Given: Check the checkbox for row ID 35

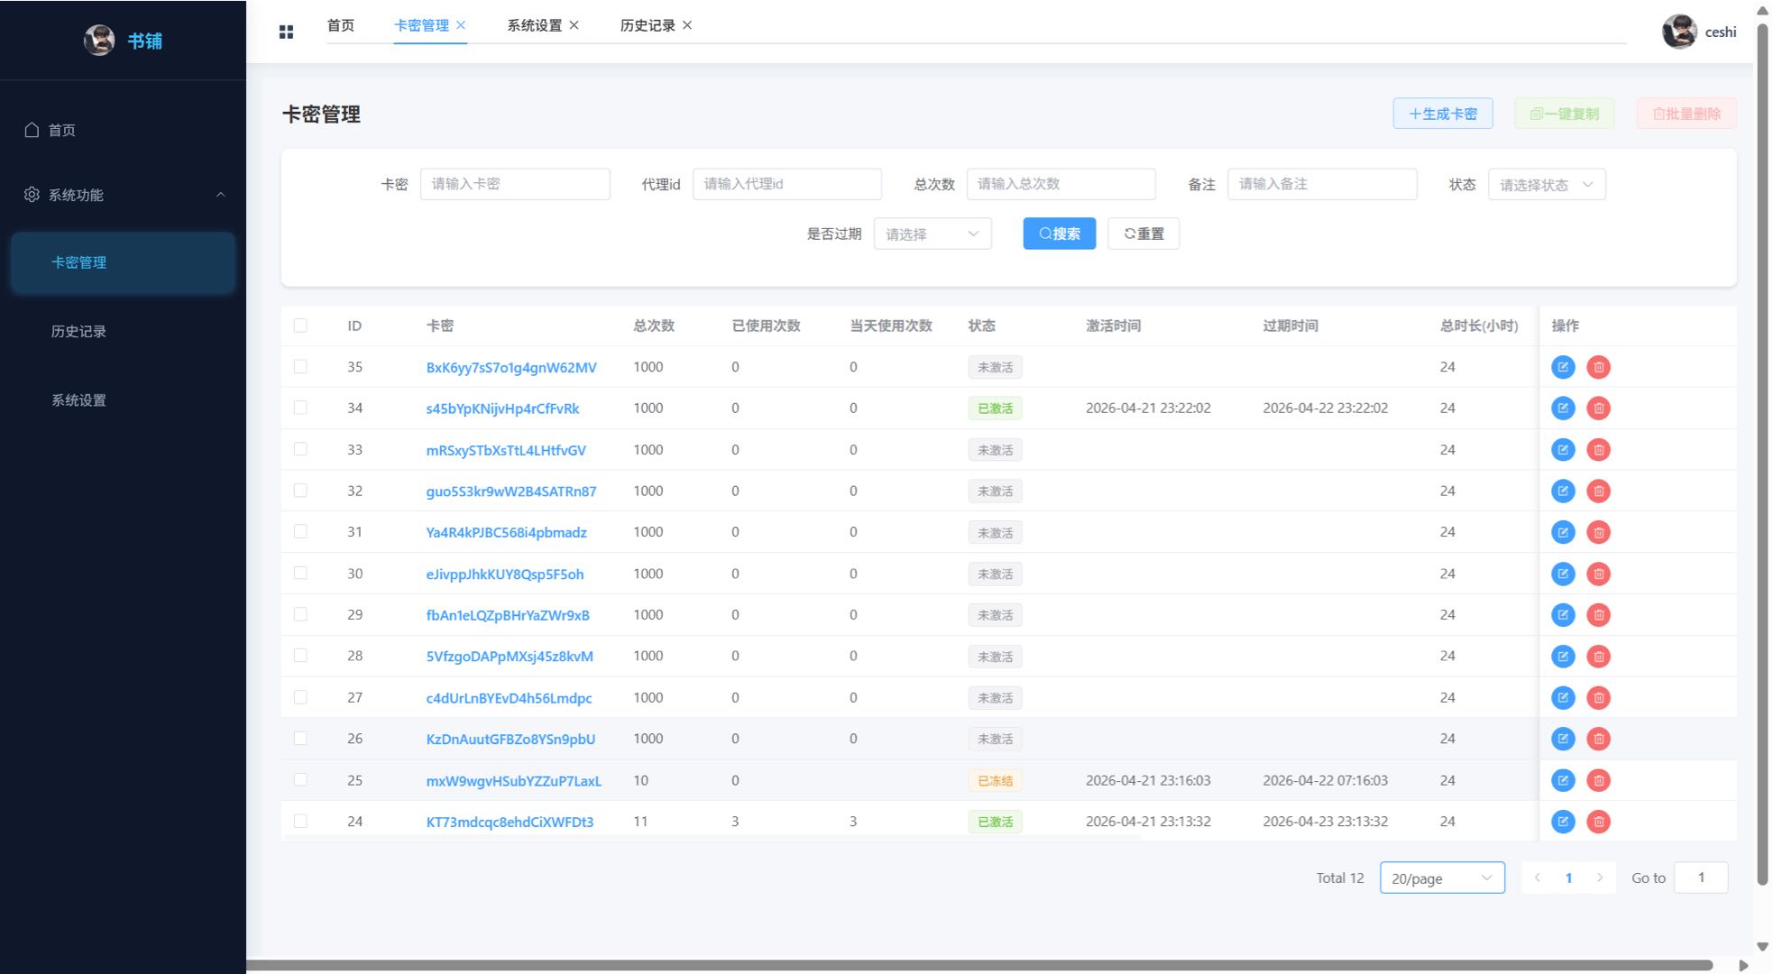Looking at the screenshot, I should [300, 366].
